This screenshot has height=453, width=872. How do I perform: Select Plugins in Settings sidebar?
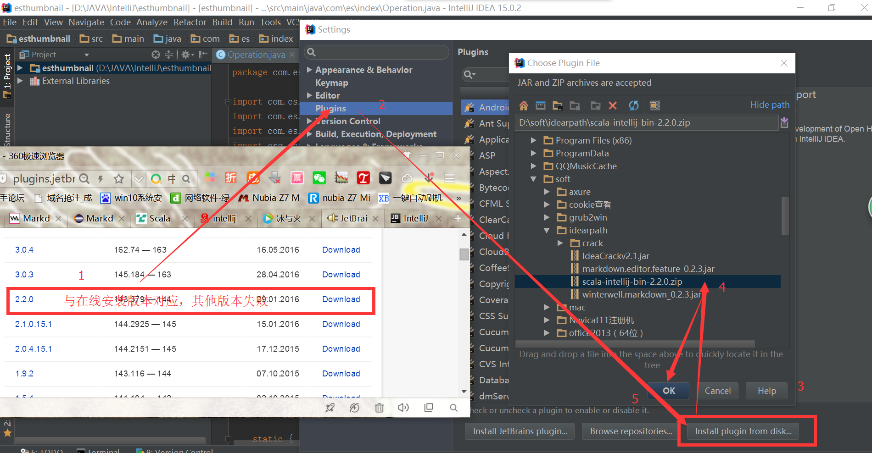click(x=376, y=108)
